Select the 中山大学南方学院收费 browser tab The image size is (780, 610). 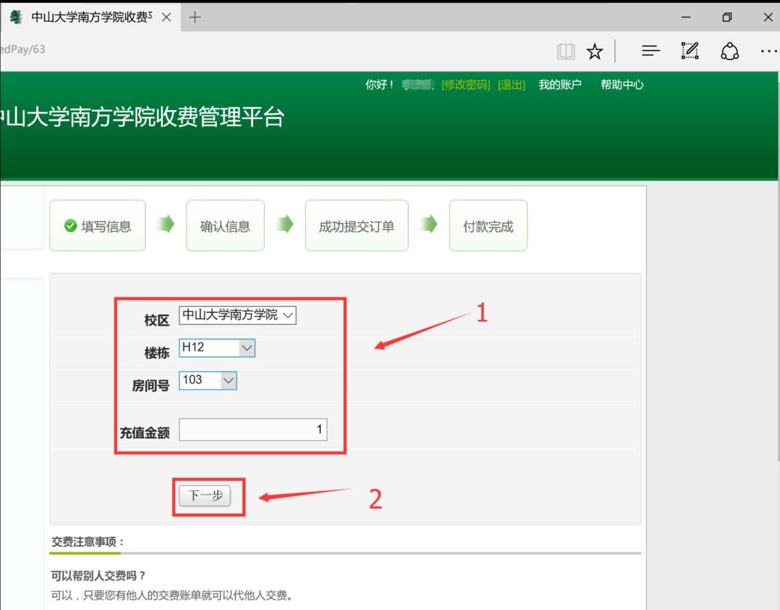pos(90,17)
